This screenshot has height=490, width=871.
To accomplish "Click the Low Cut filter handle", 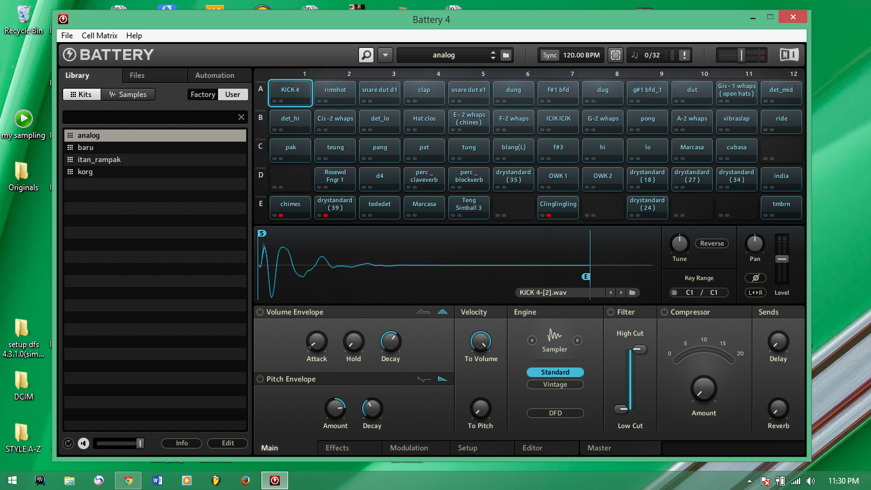I will [x=620, y=409].
